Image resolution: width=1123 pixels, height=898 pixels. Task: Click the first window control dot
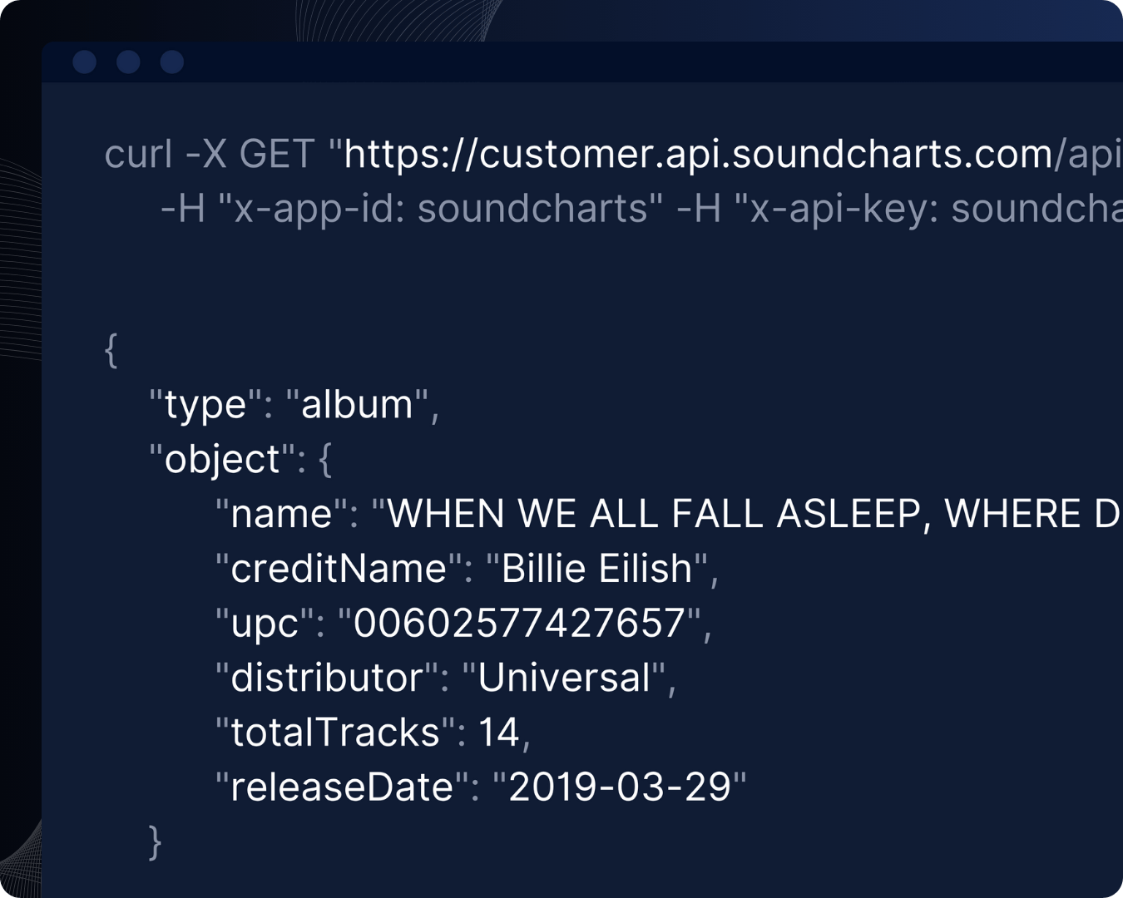[85, 62]
